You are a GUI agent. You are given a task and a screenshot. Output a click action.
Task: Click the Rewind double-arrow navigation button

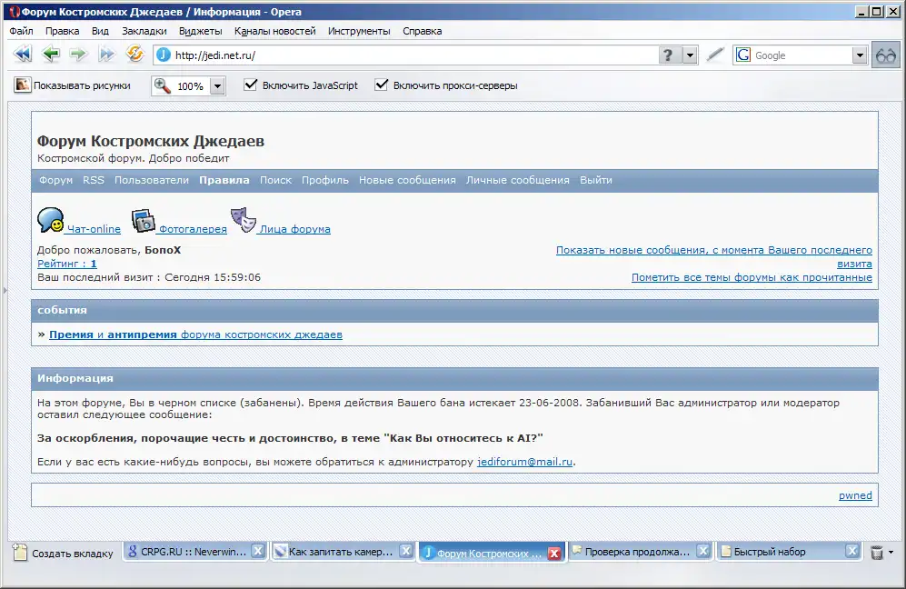[22, 55]
